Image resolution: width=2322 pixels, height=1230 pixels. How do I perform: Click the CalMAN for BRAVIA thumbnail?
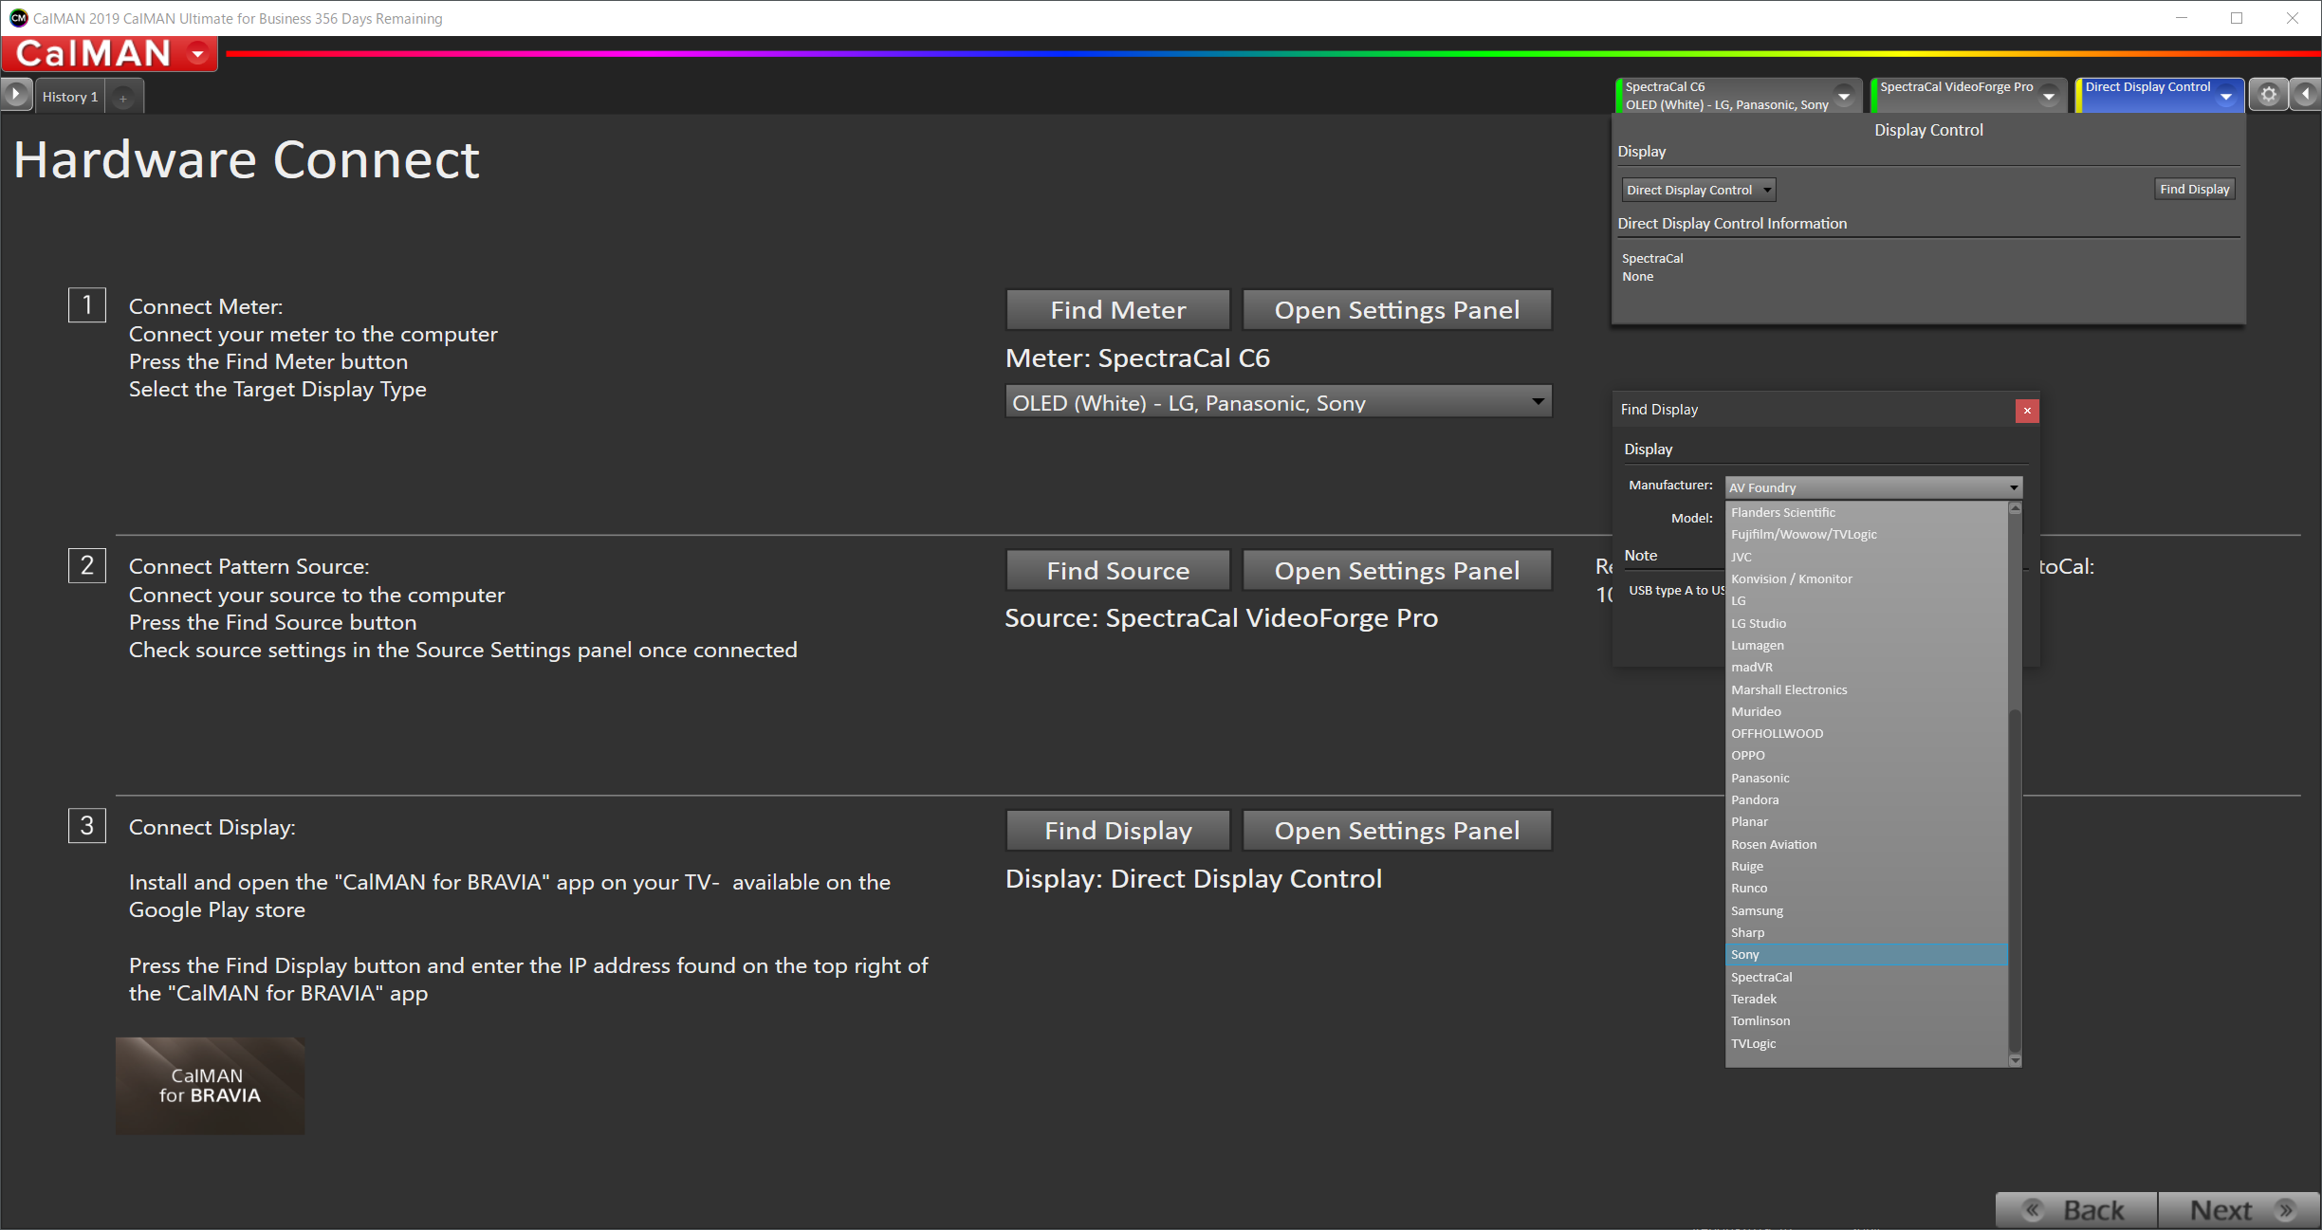coord(210,1085)
